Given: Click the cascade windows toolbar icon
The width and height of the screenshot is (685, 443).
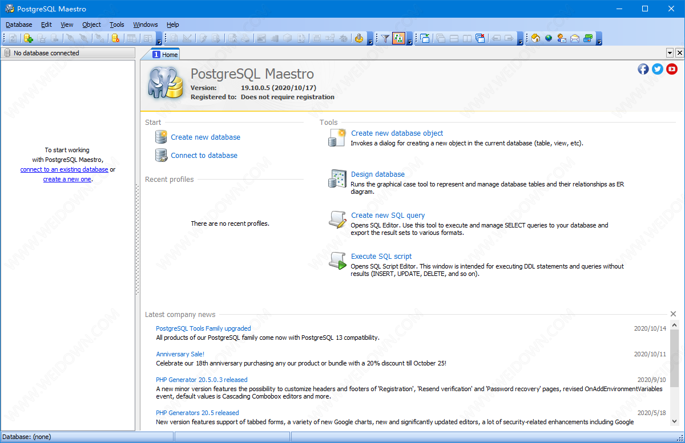Looking at the screenshot, I should coord(441,38).
